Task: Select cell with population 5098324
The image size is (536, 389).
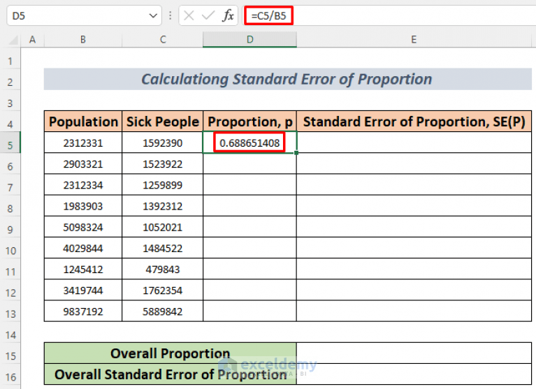Action: (x=83, y=227)
